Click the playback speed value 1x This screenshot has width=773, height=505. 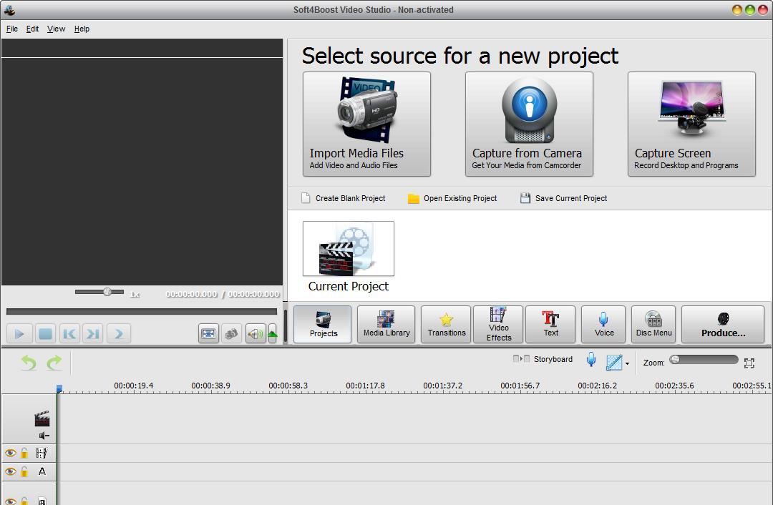tap(135, 294)
